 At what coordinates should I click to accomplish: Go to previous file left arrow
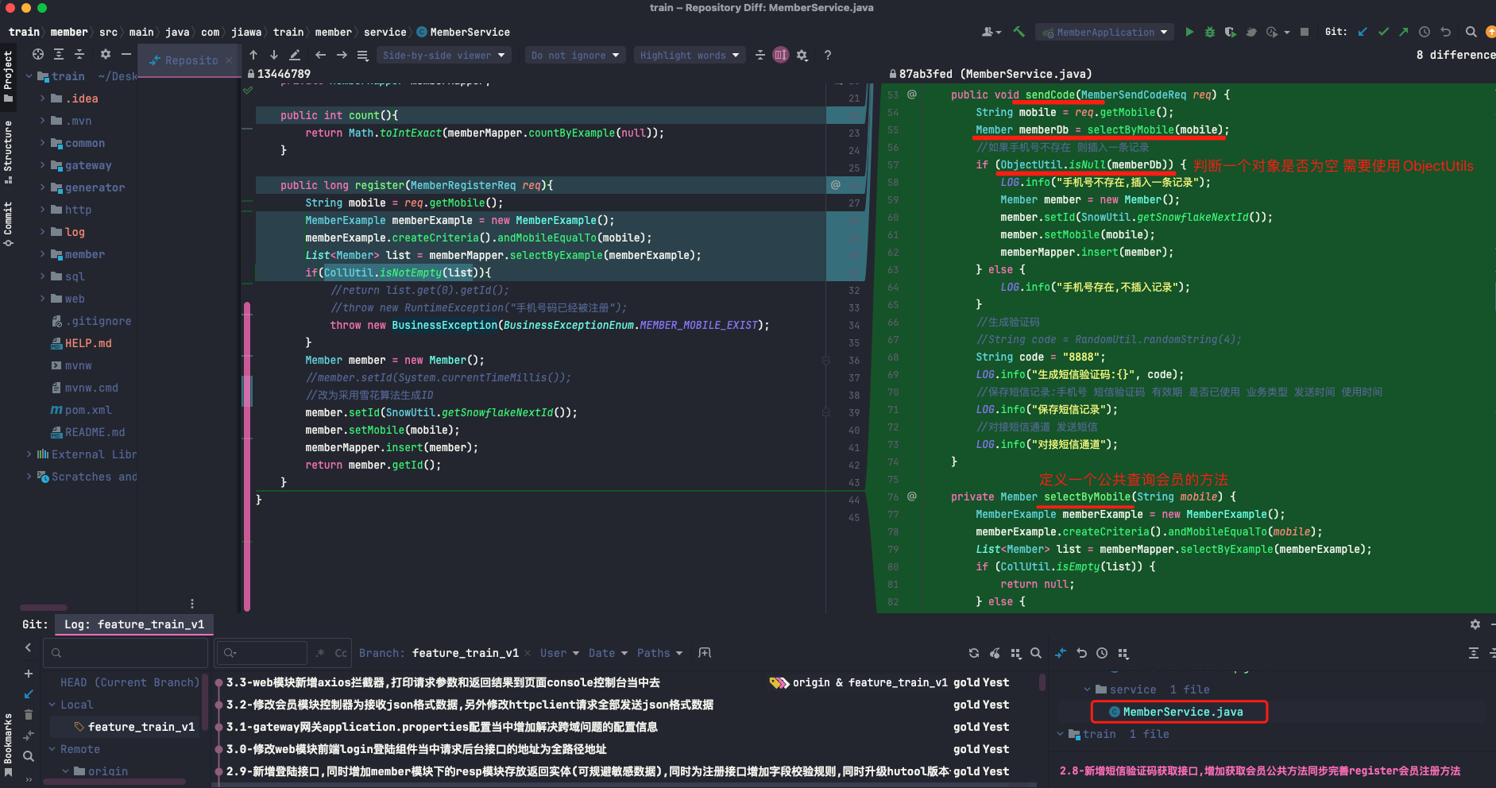tap(320, 55)
